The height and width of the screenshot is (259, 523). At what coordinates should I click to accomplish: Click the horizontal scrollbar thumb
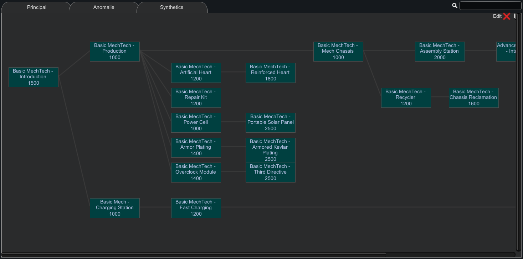[194, 254]
